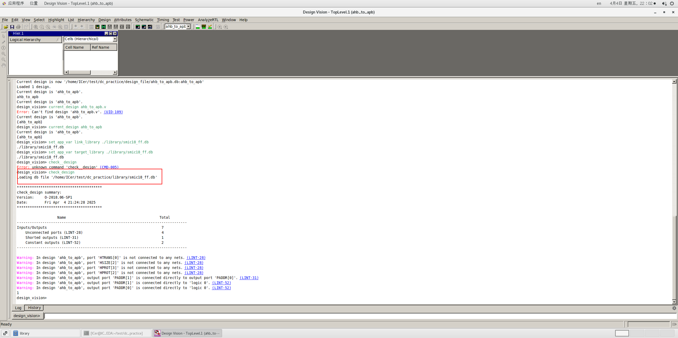Switch to the History tab

(x=34, y=308)
